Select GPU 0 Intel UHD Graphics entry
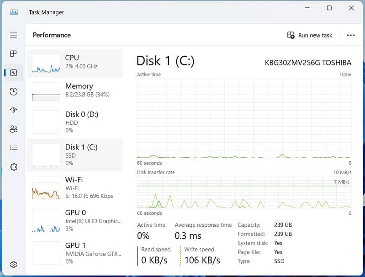This screenshot has height=277, width=365. pos(75,220)
